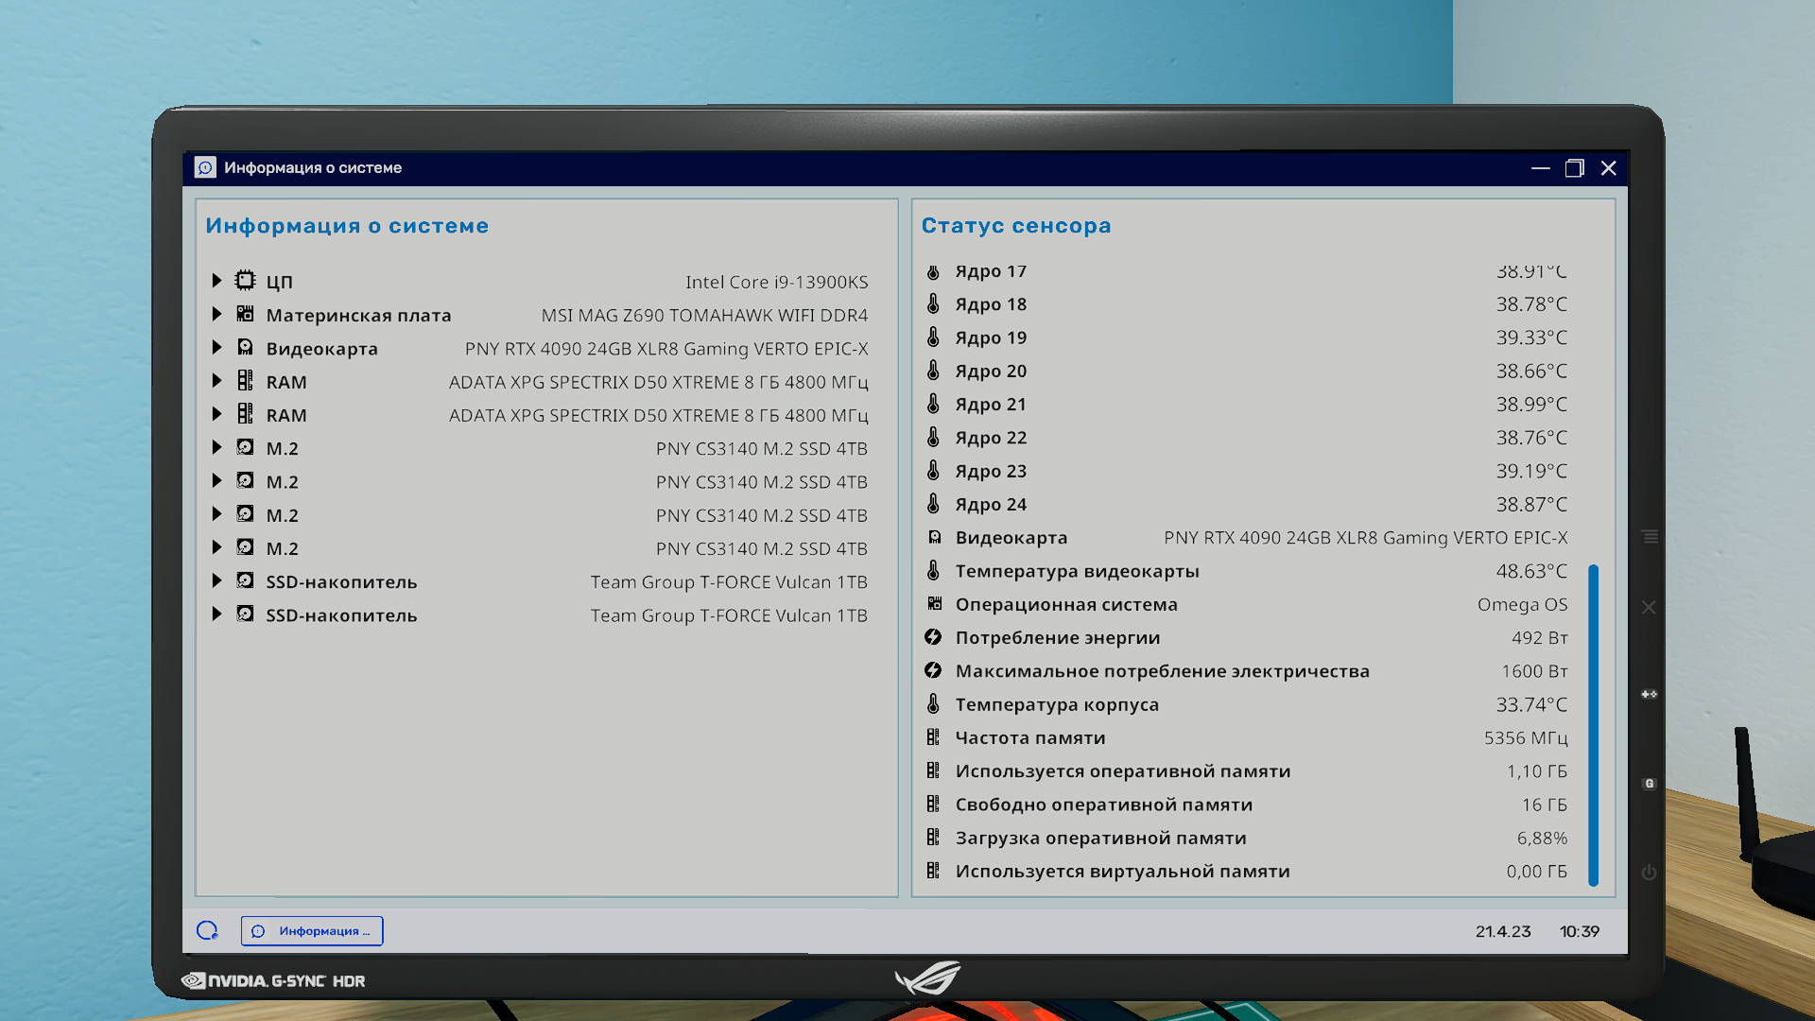Expand the Видеокарта entry in system info
The image size is (1815, 1021).
pyautogui.click(x=216, y=347)
